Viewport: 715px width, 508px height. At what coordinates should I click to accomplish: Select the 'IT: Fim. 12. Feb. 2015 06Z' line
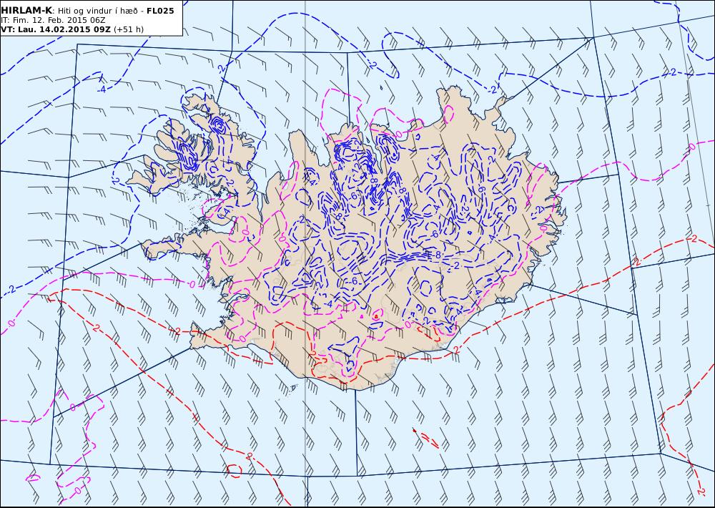(54, 20)
